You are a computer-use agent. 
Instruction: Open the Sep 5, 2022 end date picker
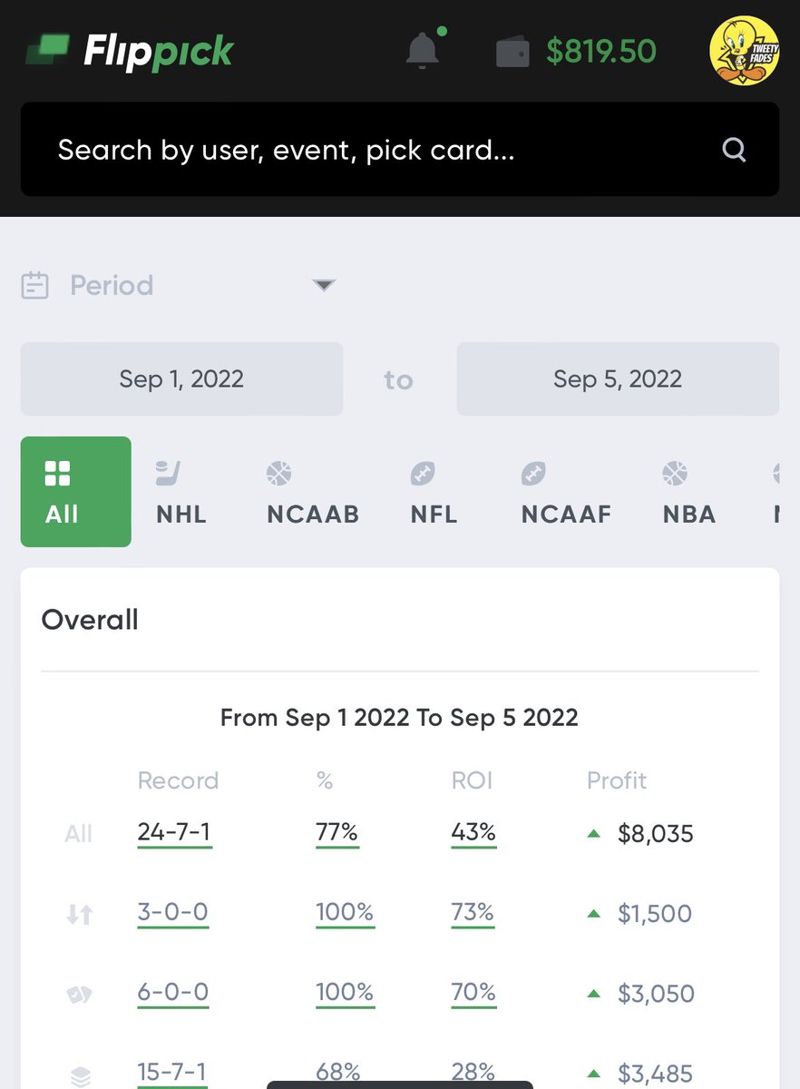coord(618,378)
